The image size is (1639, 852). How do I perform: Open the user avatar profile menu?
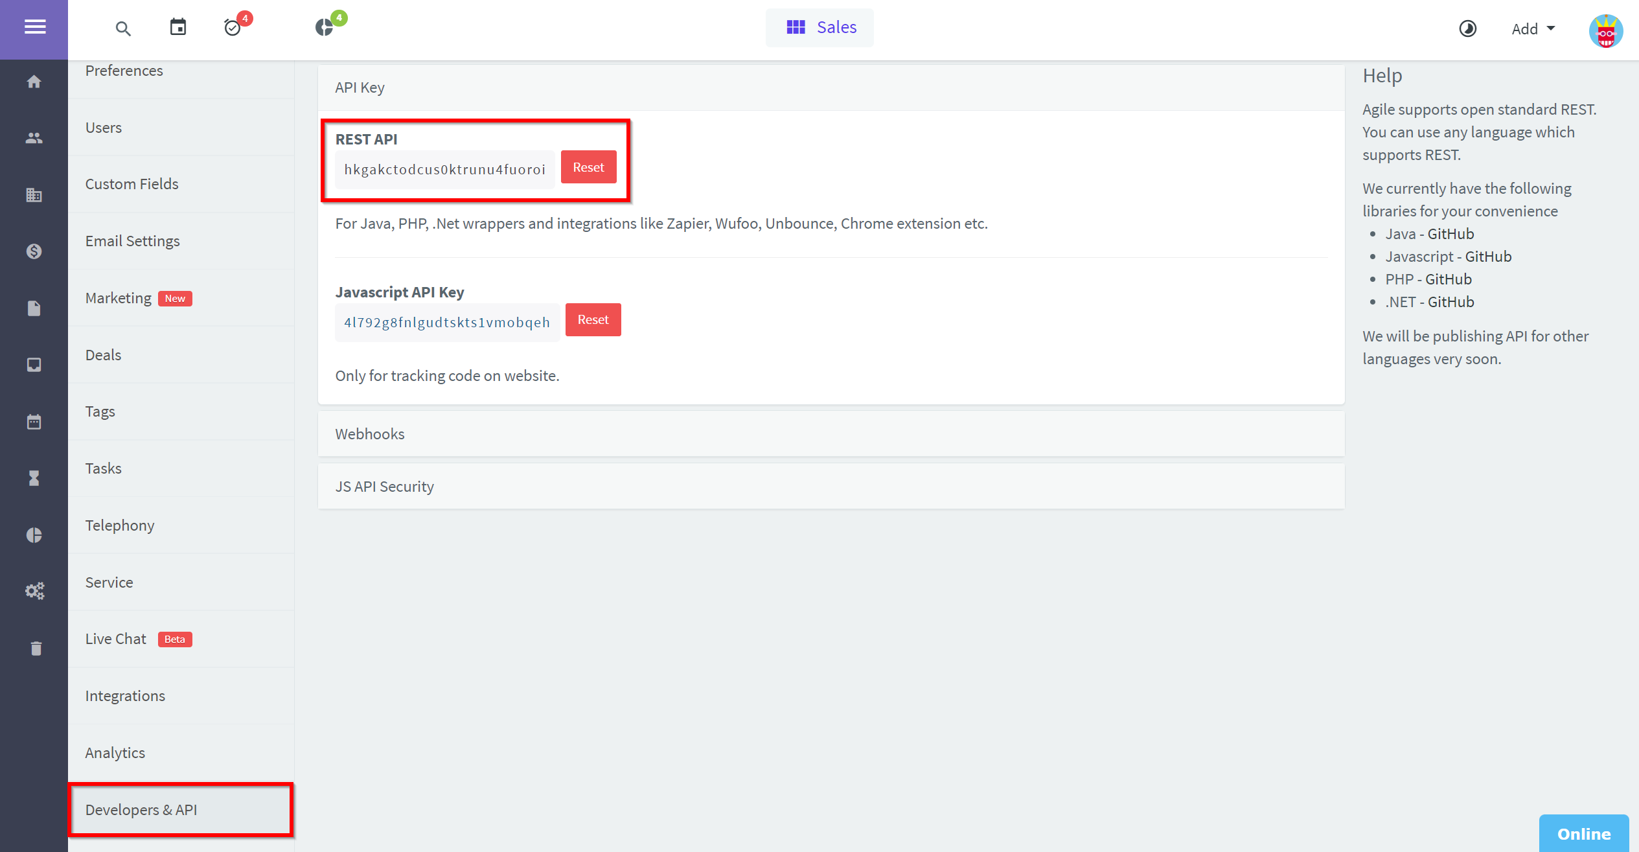coord(1605,30)
